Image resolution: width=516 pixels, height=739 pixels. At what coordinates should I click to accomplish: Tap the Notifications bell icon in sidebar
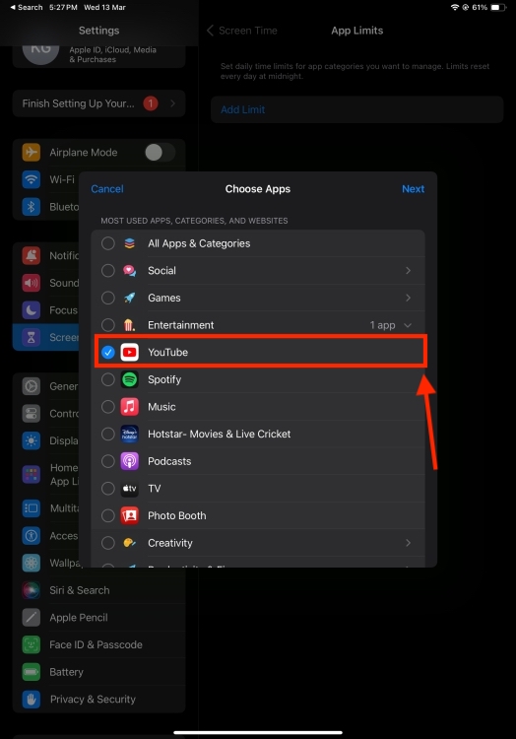(32, 255)
